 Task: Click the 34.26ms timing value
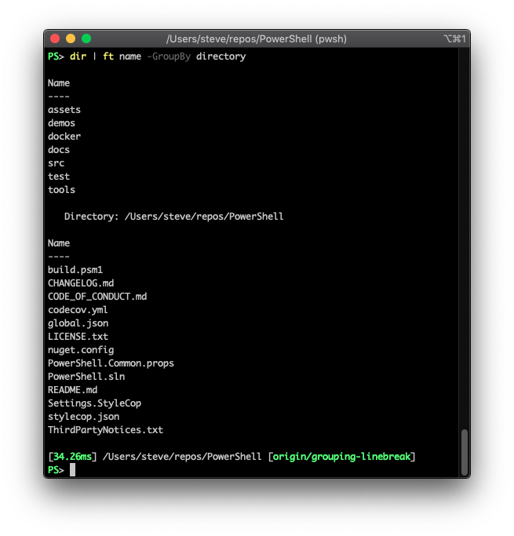pos(72,457)
